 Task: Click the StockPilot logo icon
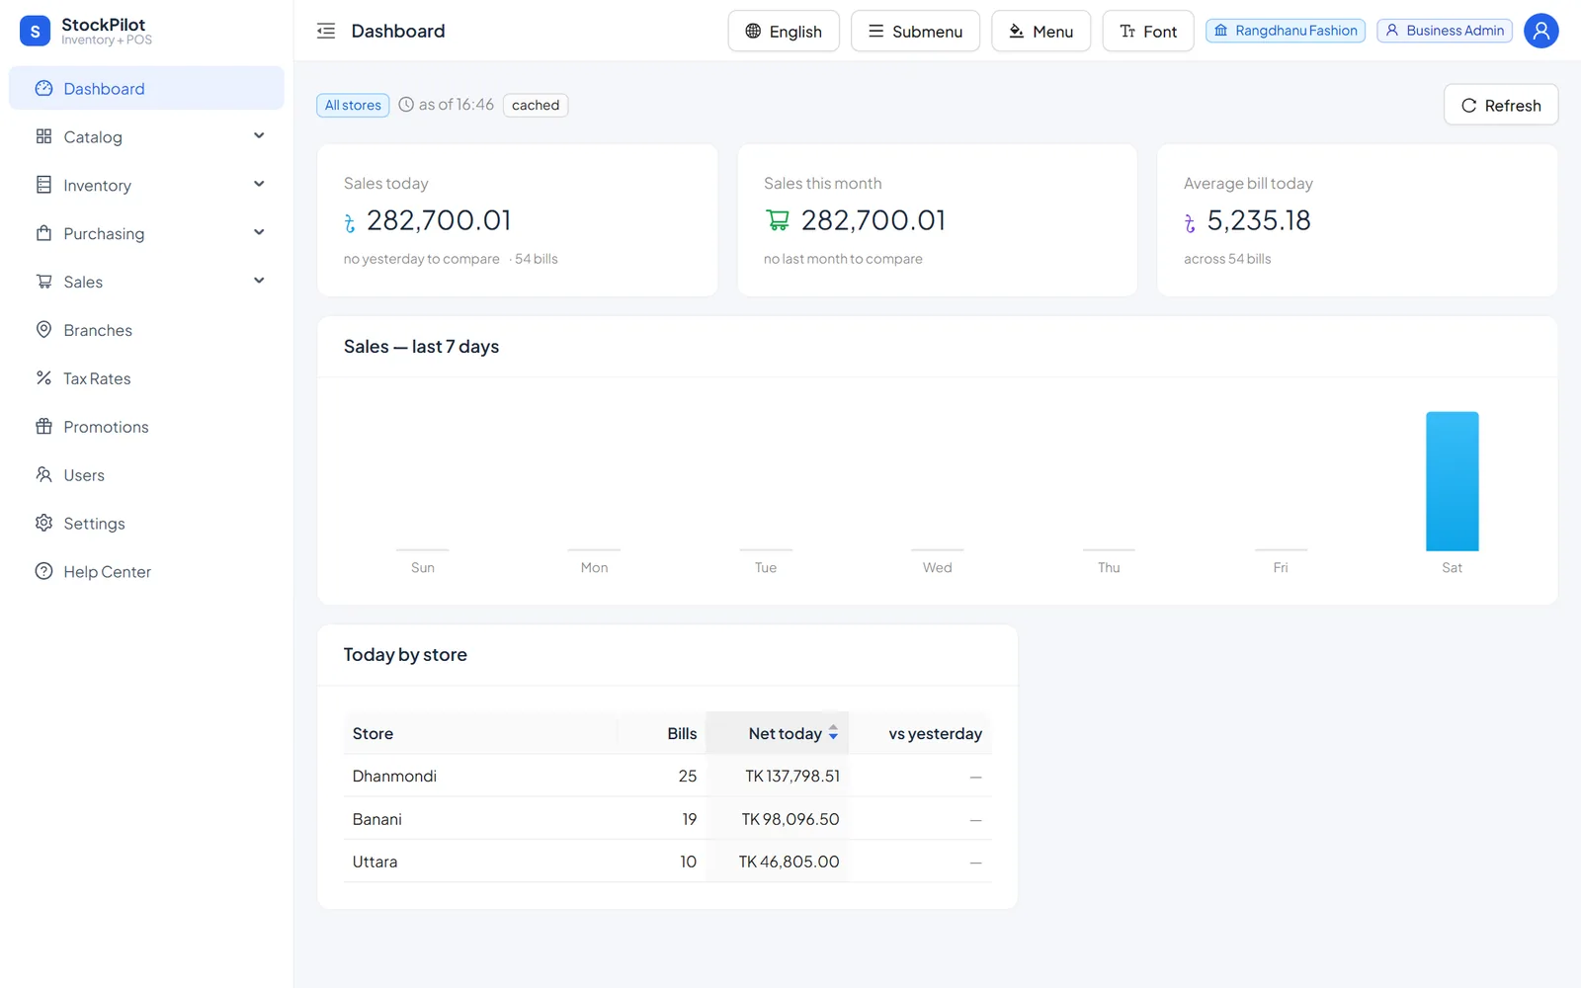coord(36,32)
